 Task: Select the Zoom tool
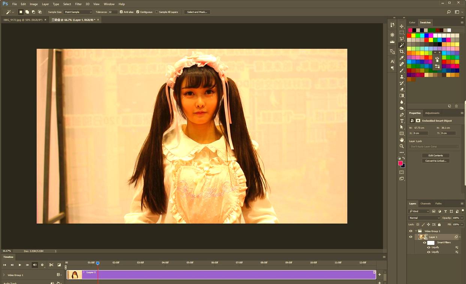coord(401,146)
